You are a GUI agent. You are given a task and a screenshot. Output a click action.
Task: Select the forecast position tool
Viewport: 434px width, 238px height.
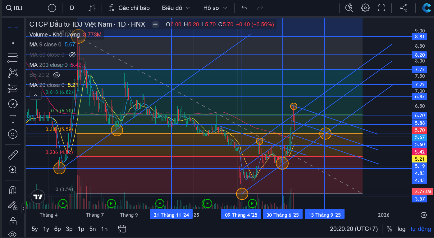(13, 89)
